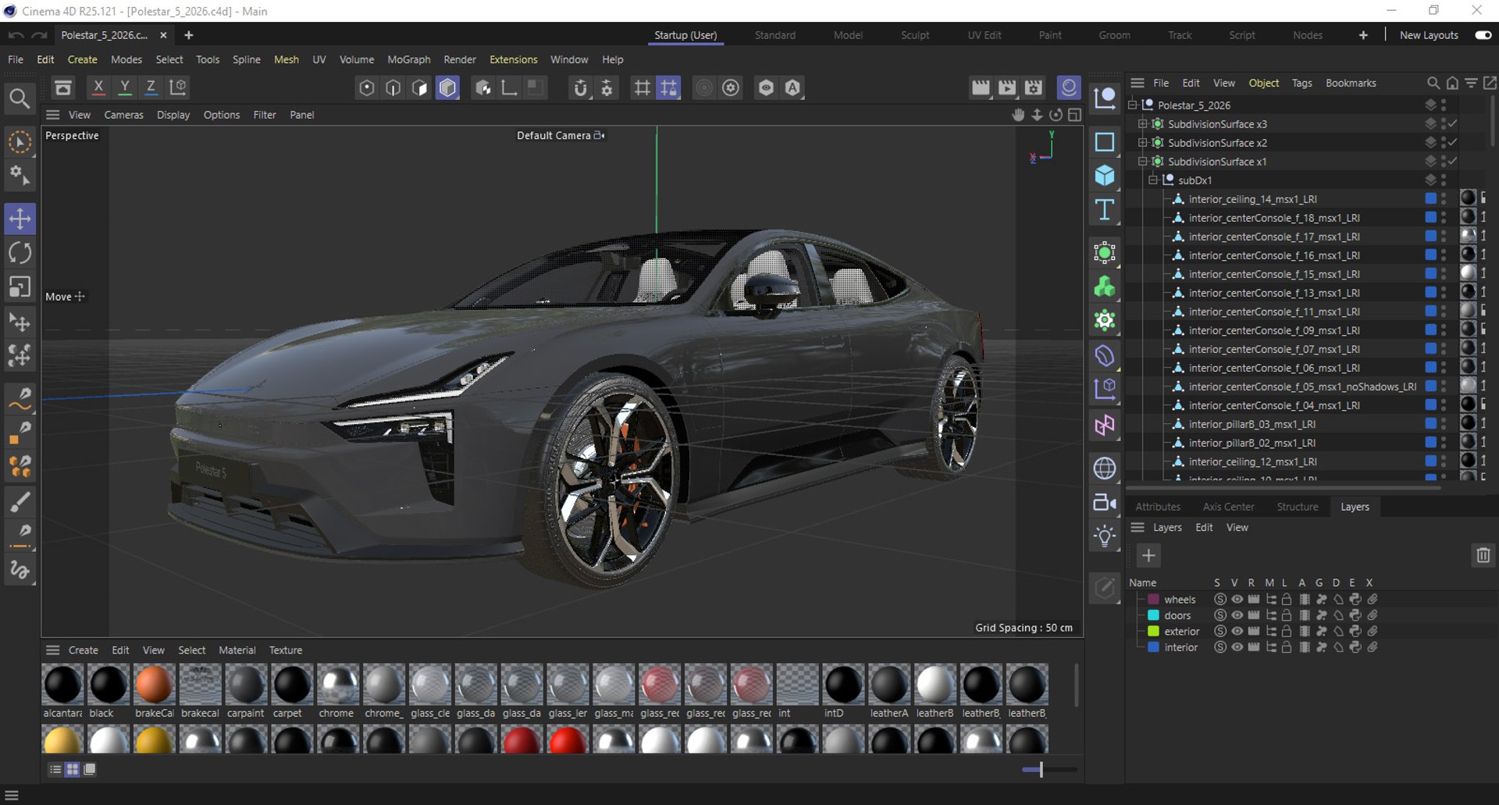Open Material Manager hamburger menu
Viewport: 1499px width, 805px height.
(x=52, y=650)
